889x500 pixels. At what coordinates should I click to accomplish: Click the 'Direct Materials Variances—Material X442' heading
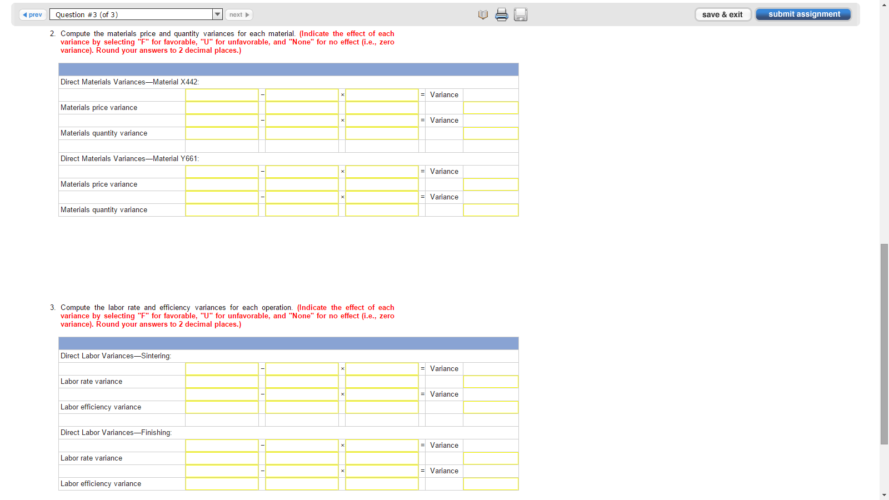pyautogui.click(x=129, y=82)
